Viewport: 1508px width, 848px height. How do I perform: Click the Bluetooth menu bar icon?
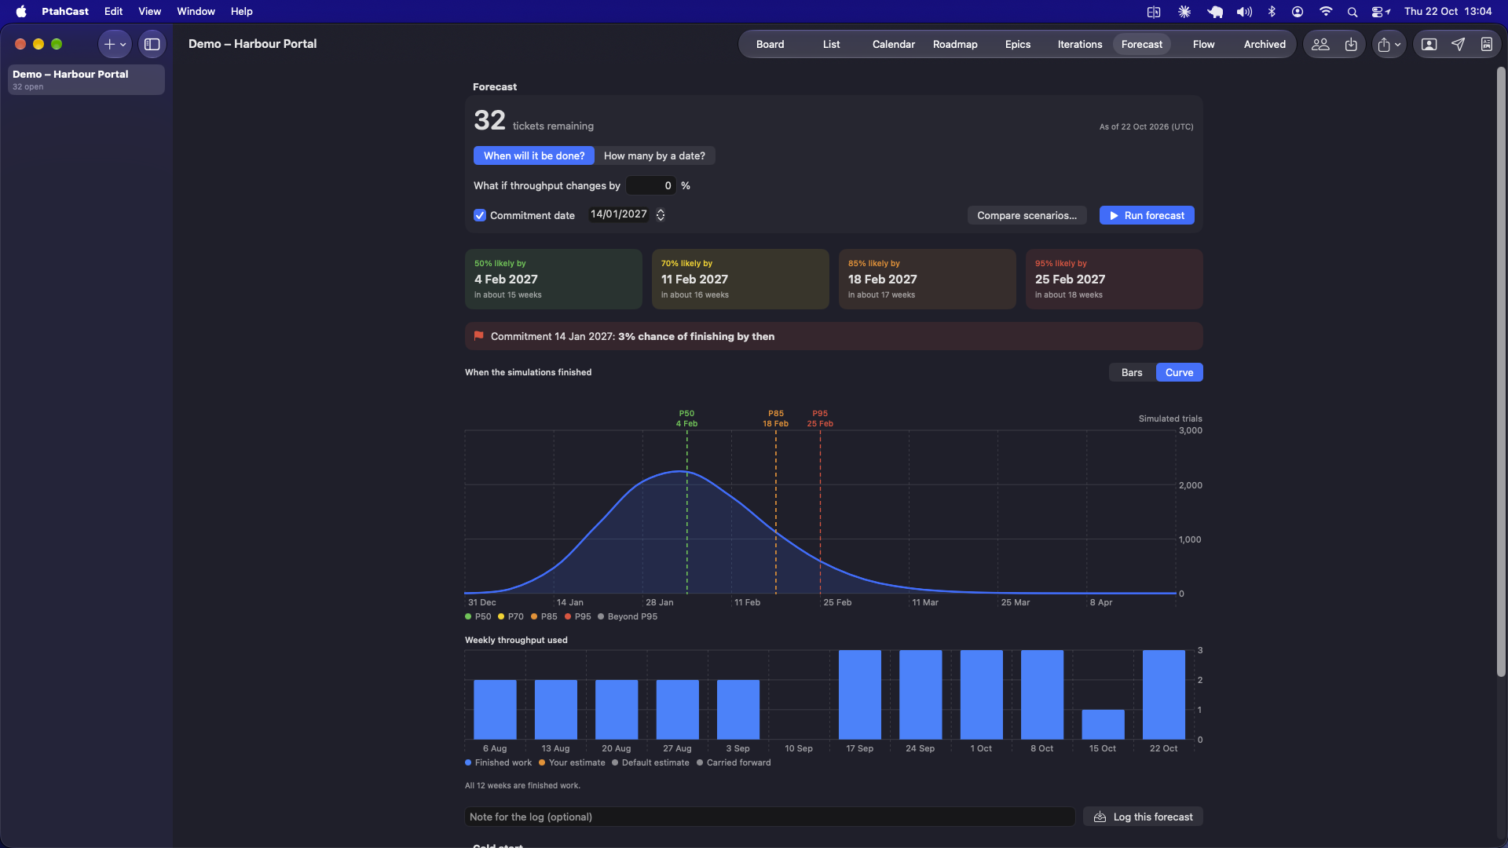[x=1272, y=12]
